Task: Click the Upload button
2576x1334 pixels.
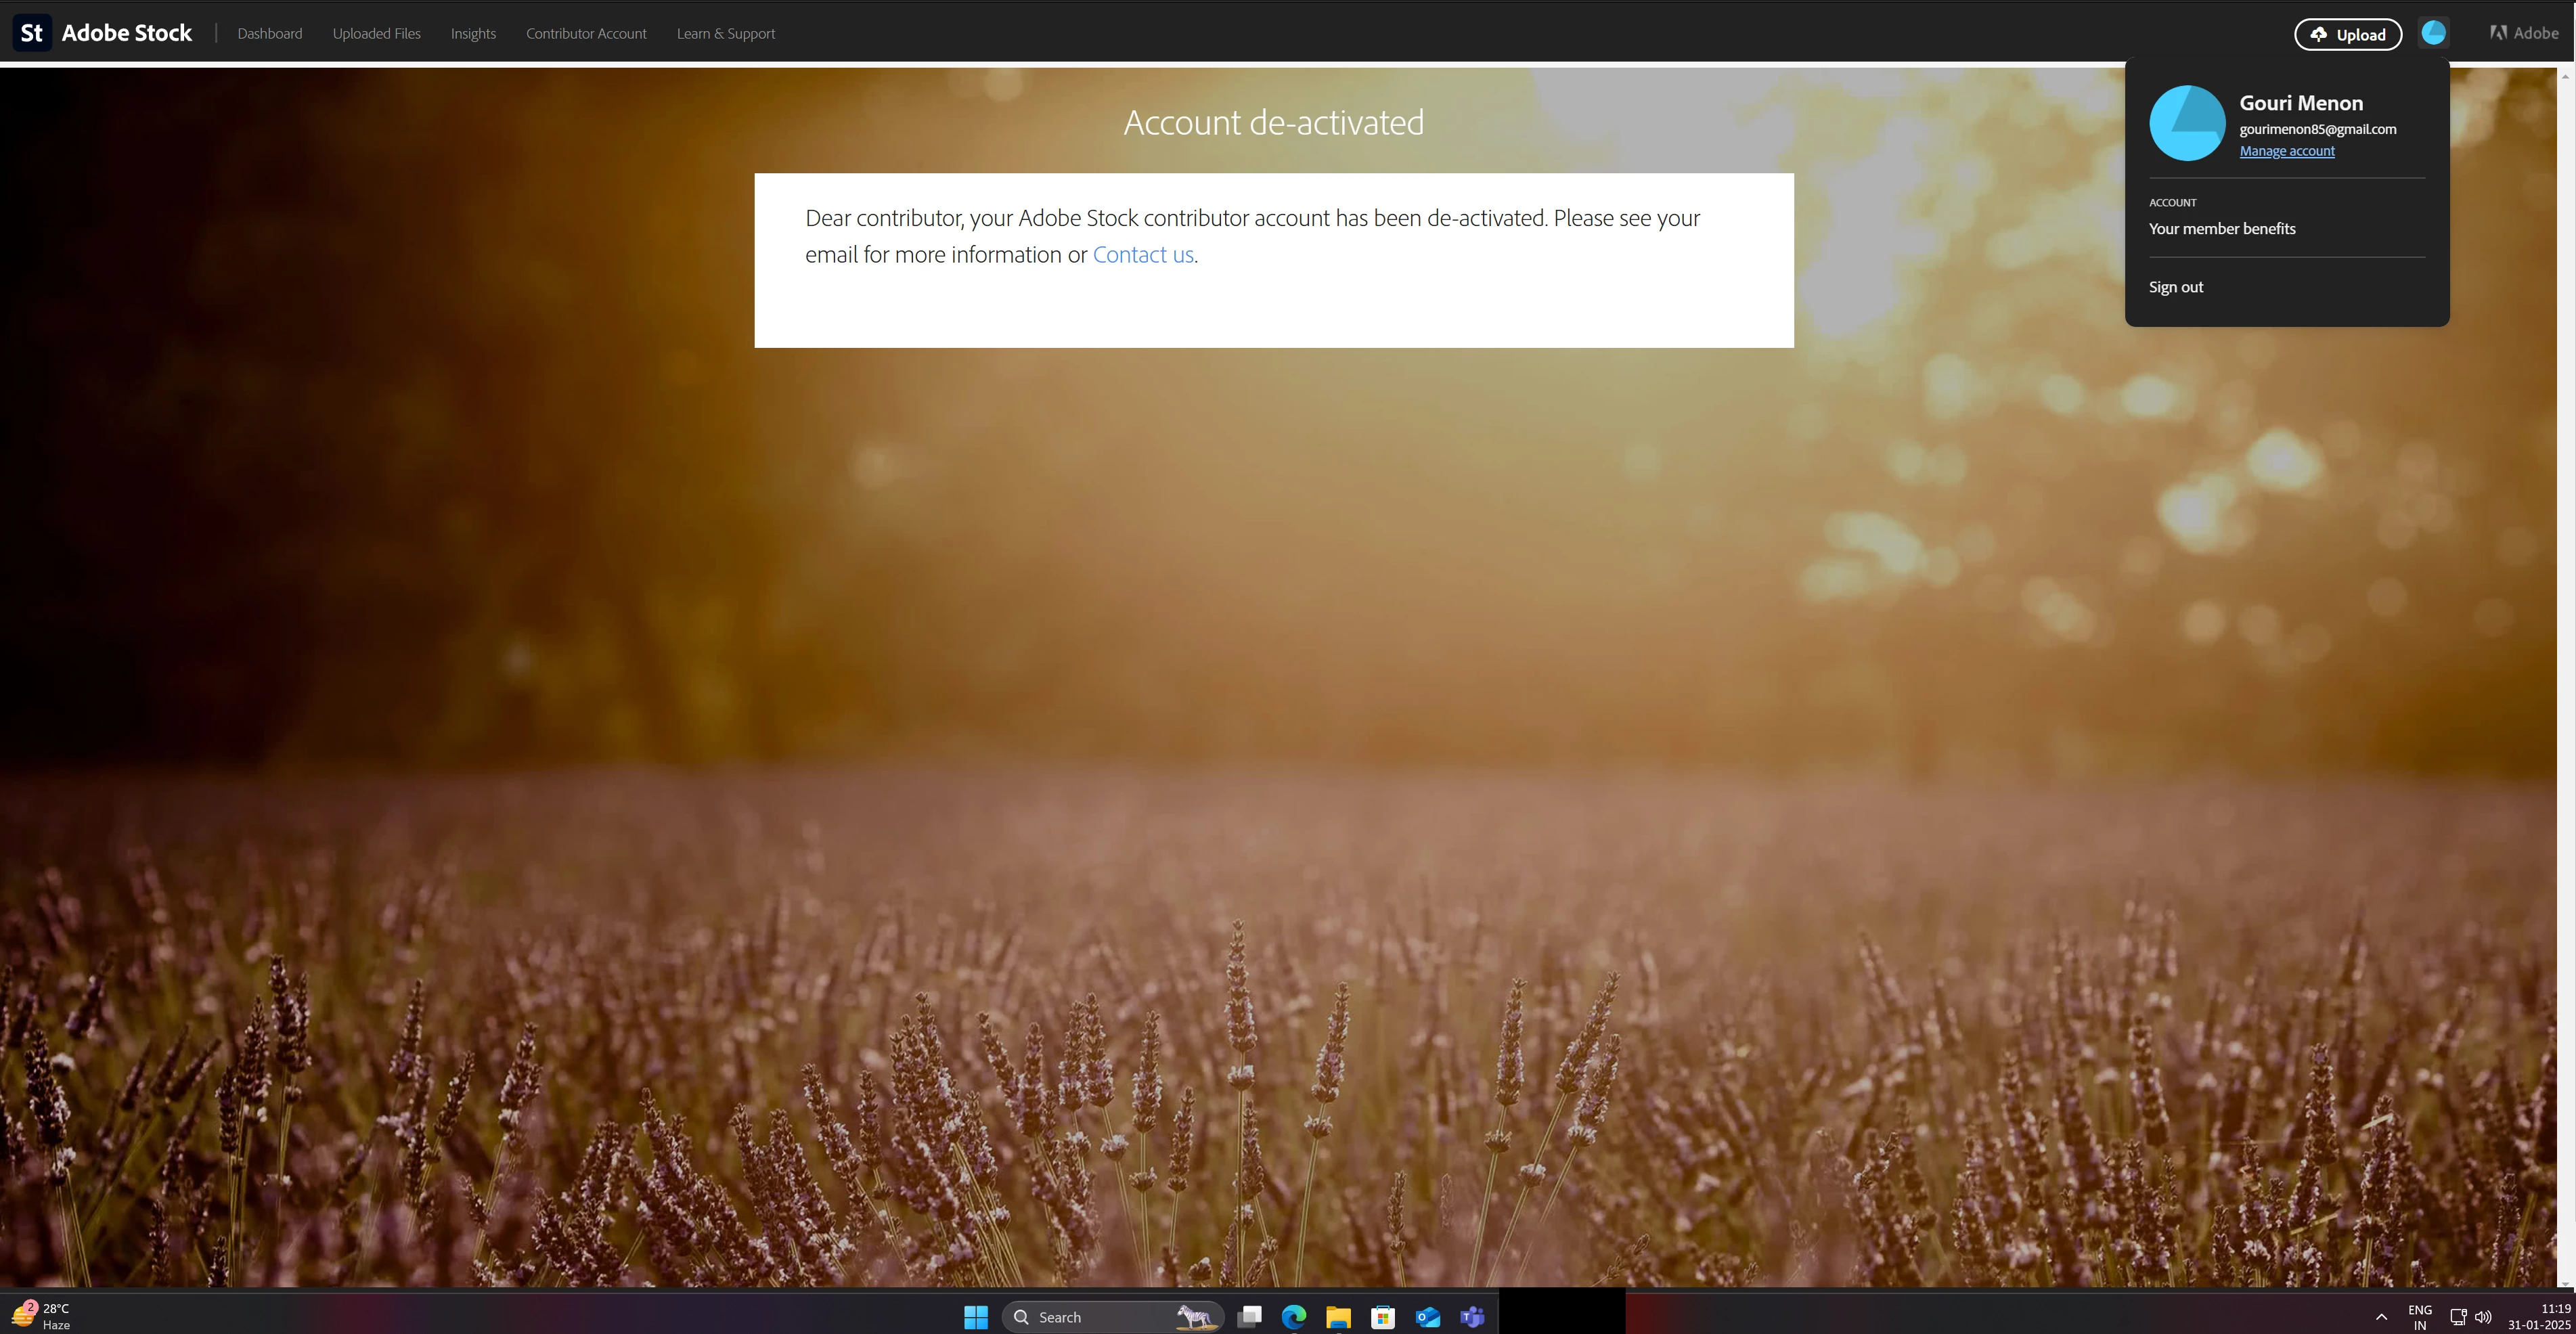Action: click(x=2347, y=34)
